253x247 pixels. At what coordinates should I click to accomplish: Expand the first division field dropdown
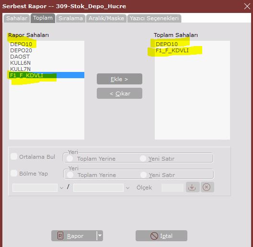point(61,188)
